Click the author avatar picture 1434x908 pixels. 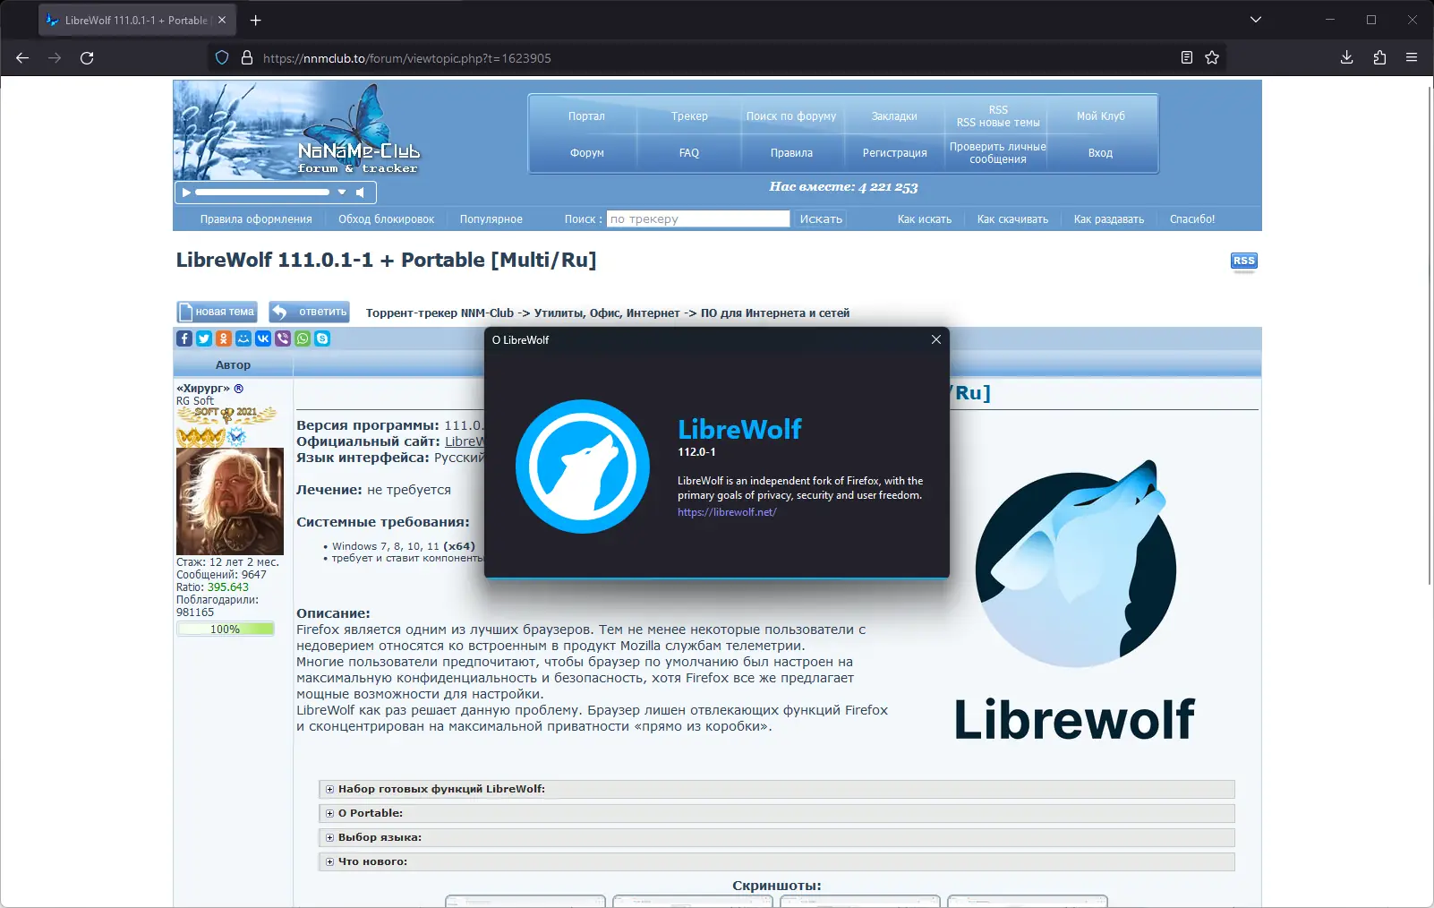coord(230,501)
